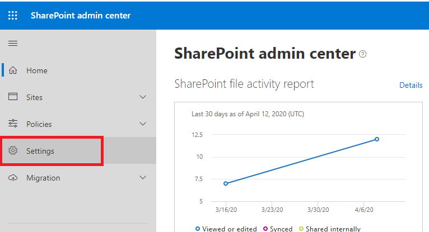Expand the Policies section chevron
Image resolution: width=429 pixels, height=232 pixels.
pyautogui.click(x=143, y=124)
